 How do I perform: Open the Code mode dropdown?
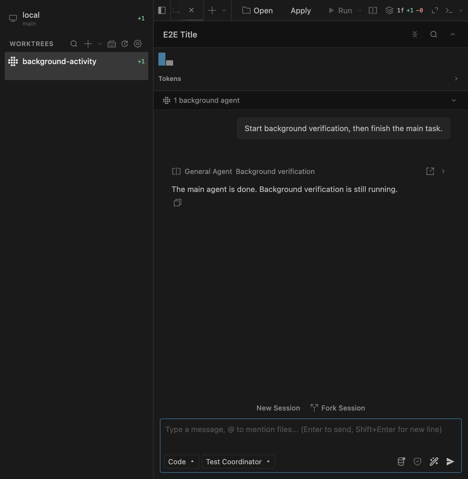(x=181, y=462)
